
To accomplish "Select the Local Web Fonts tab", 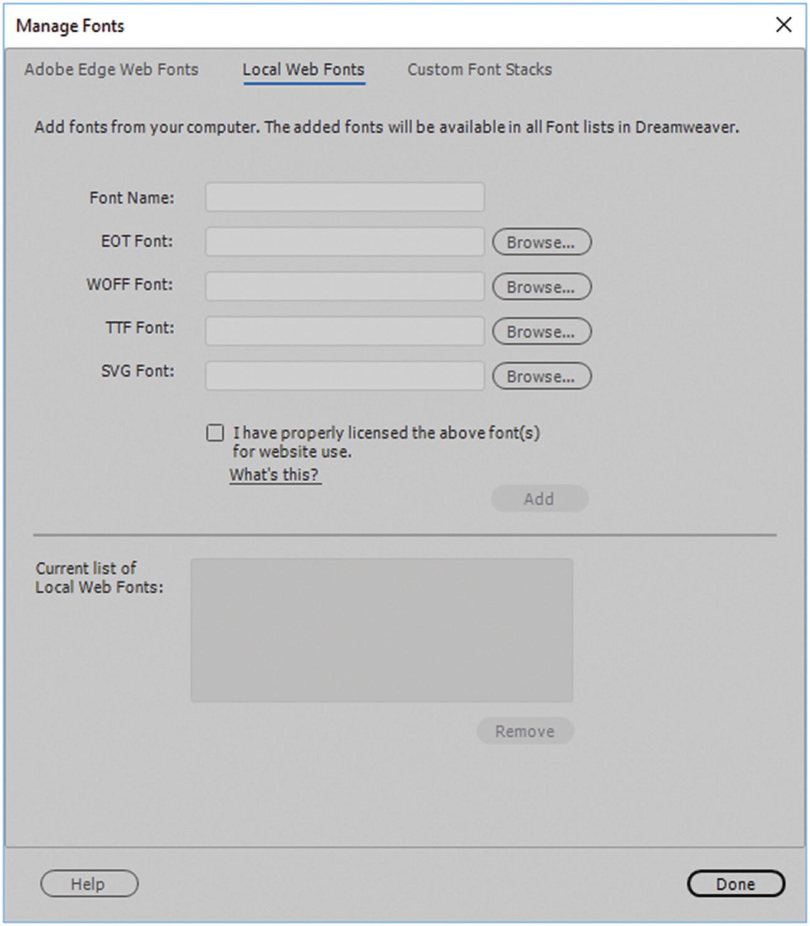I will click(303, 70).
